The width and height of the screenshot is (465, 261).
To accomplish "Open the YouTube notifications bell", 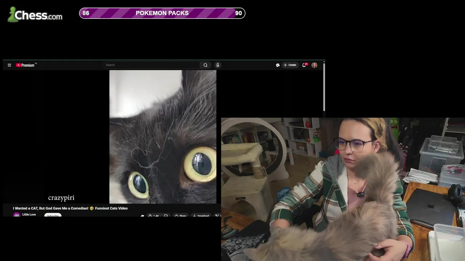I will click(x=304, y=65).
